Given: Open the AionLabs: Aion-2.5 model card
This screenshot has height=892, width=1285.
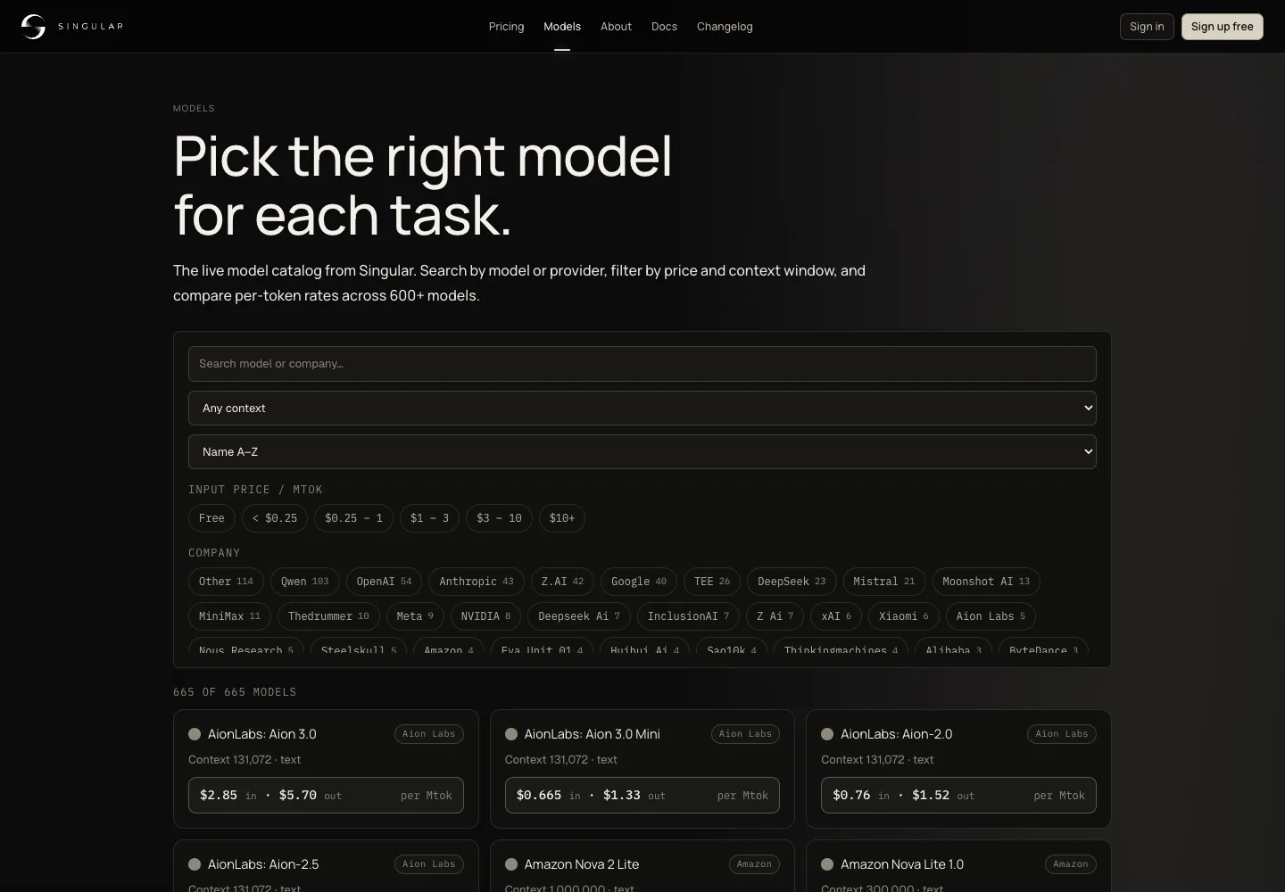Looking at the screenshot, I should tap(326, 866).
